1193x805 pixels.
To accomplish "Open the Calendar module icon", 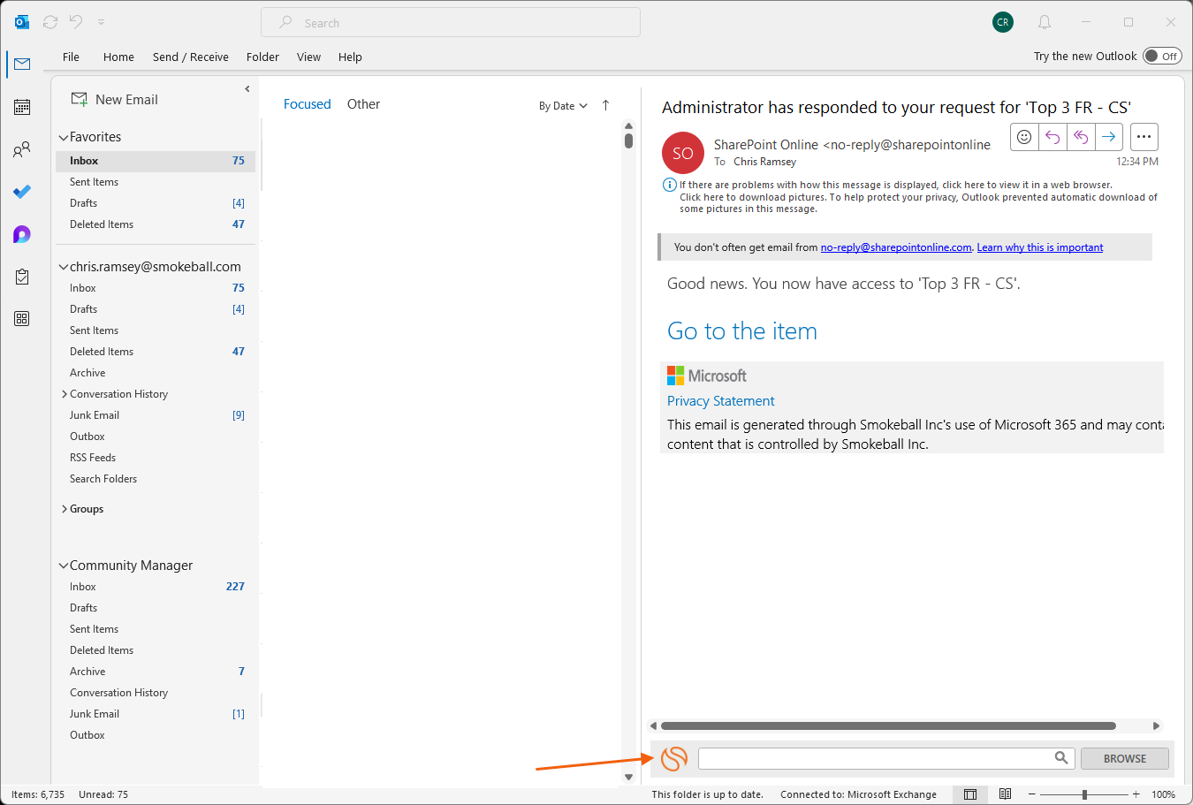I will point(22,107).
